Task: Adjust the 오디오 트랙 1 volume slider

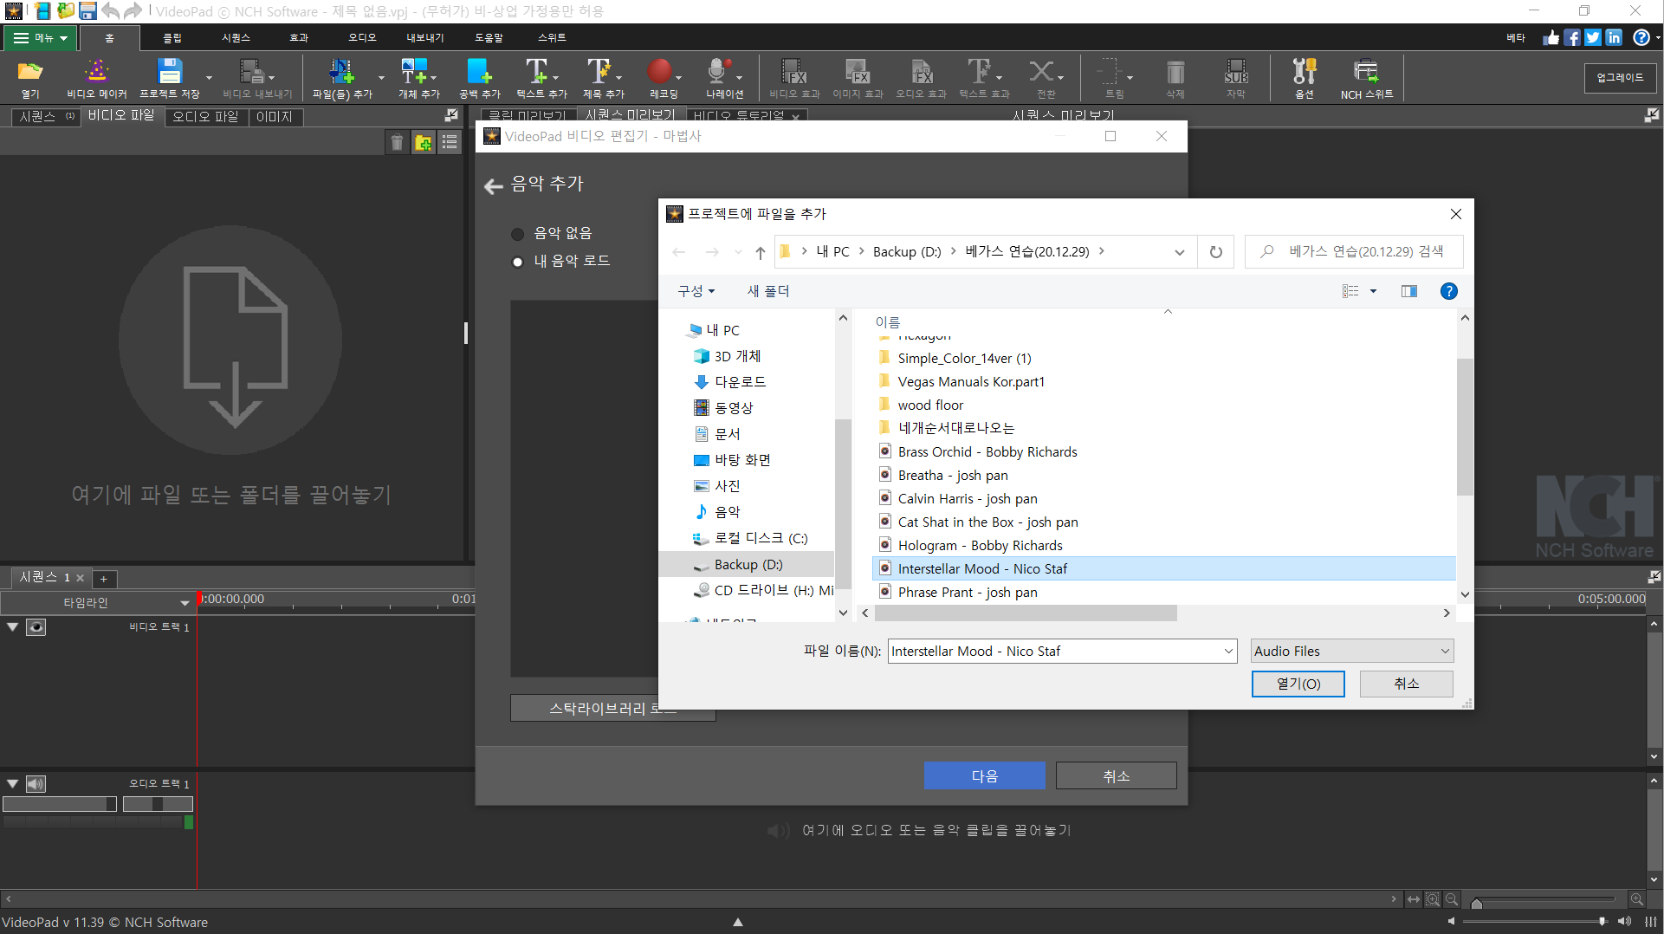Action: [60, 804]
